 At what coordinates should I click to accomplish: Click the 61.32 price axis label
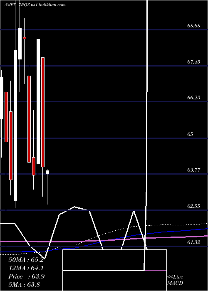193,242
